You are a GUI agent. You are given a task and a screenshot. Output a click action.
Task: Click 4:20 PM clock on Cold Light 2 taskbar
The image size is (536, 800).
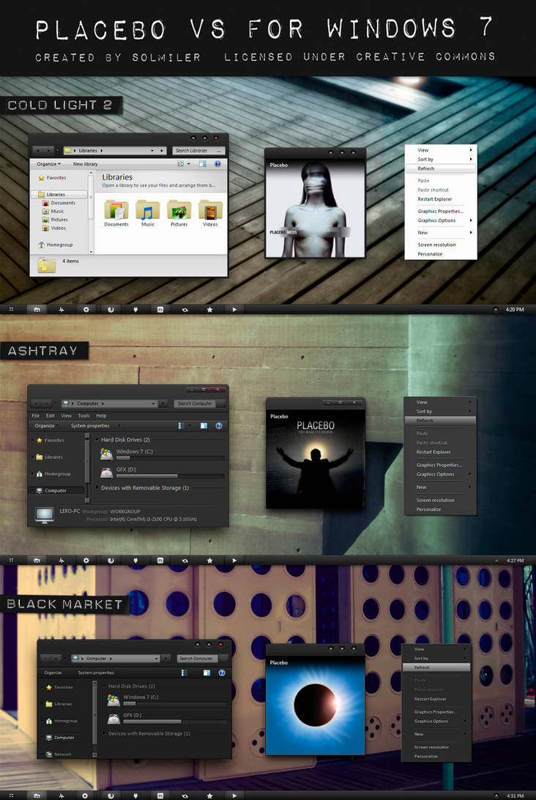click(x=515, y=310)
